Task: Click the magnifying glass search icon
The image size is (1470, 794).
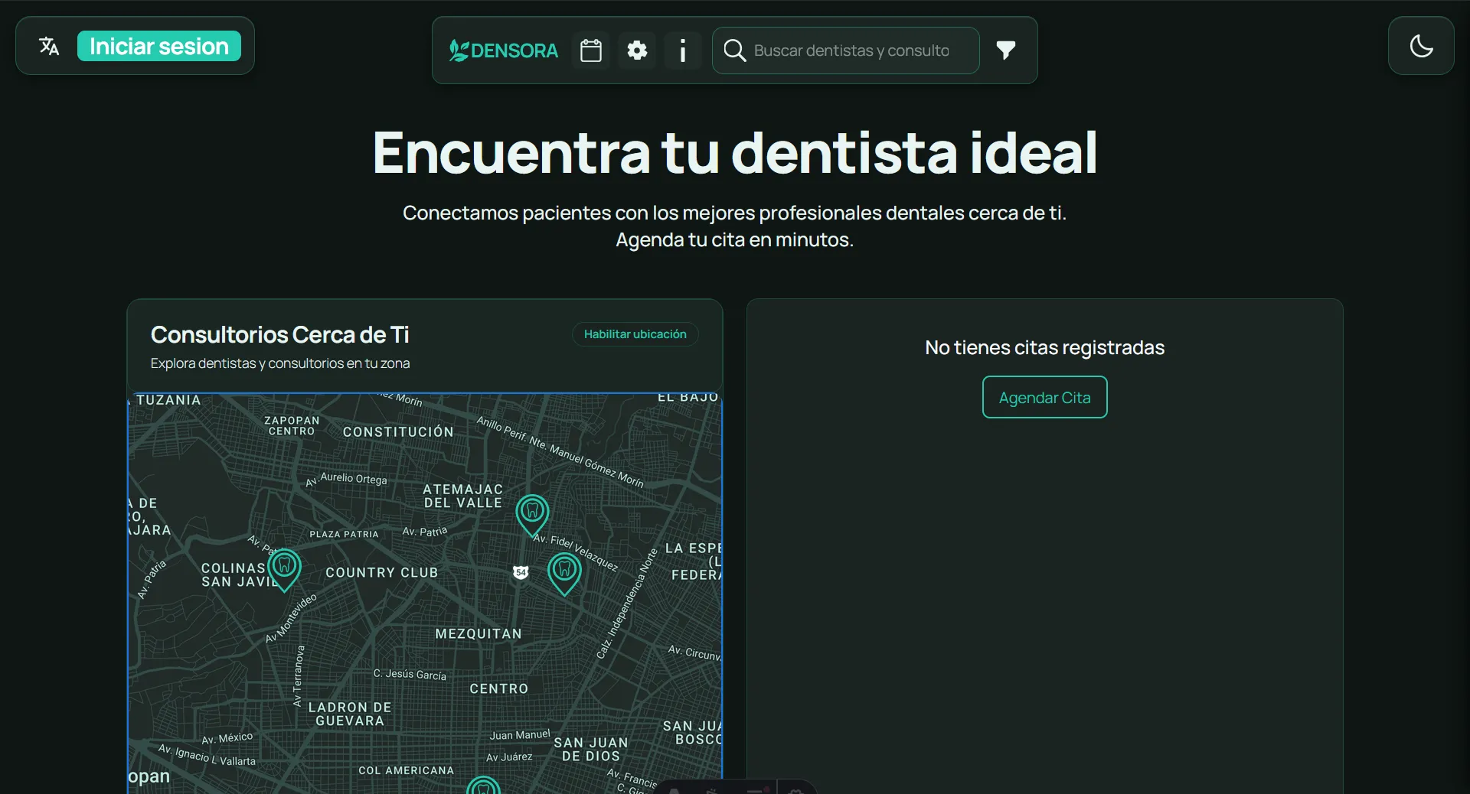Action: (x=734, y=51)
